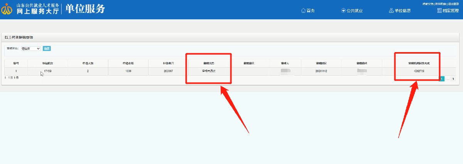Image resolution: width=463 pixels, height=164 pixels.
Task: Click the 补贴年月 column header
Action: click(169, 63)
